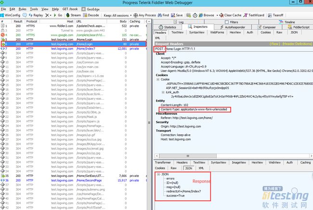
Task: Click the Tearoff toolbar button
Action: pos(275,15)
